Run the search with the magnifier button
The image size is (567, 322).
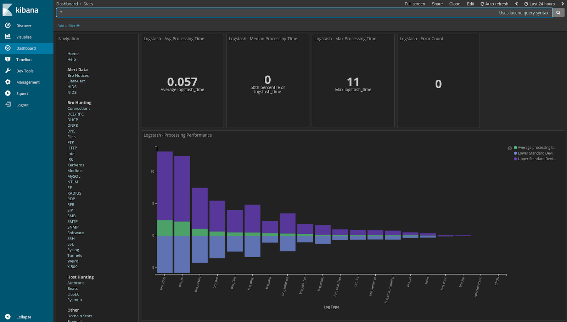pos(558,12)
